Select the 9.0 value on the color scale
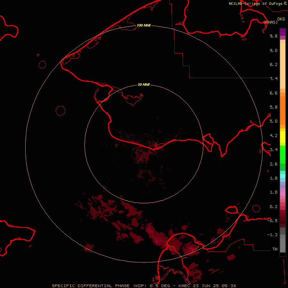This screenshot has width=288, height=288. tap(274, 50)
